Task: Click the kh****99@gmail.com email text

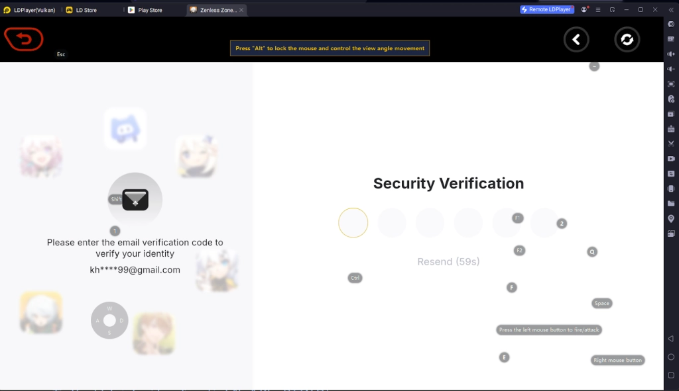Action: pos(135,270)
